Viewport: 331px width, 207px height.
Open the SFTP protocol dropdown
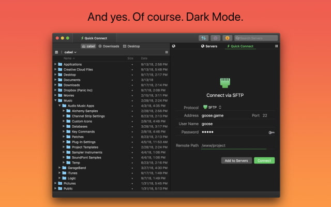click(x=212, y=107)
